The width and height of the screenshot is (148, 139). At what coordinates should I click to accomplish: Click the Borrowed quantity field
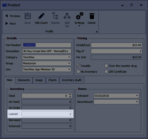tap(47, 120)
